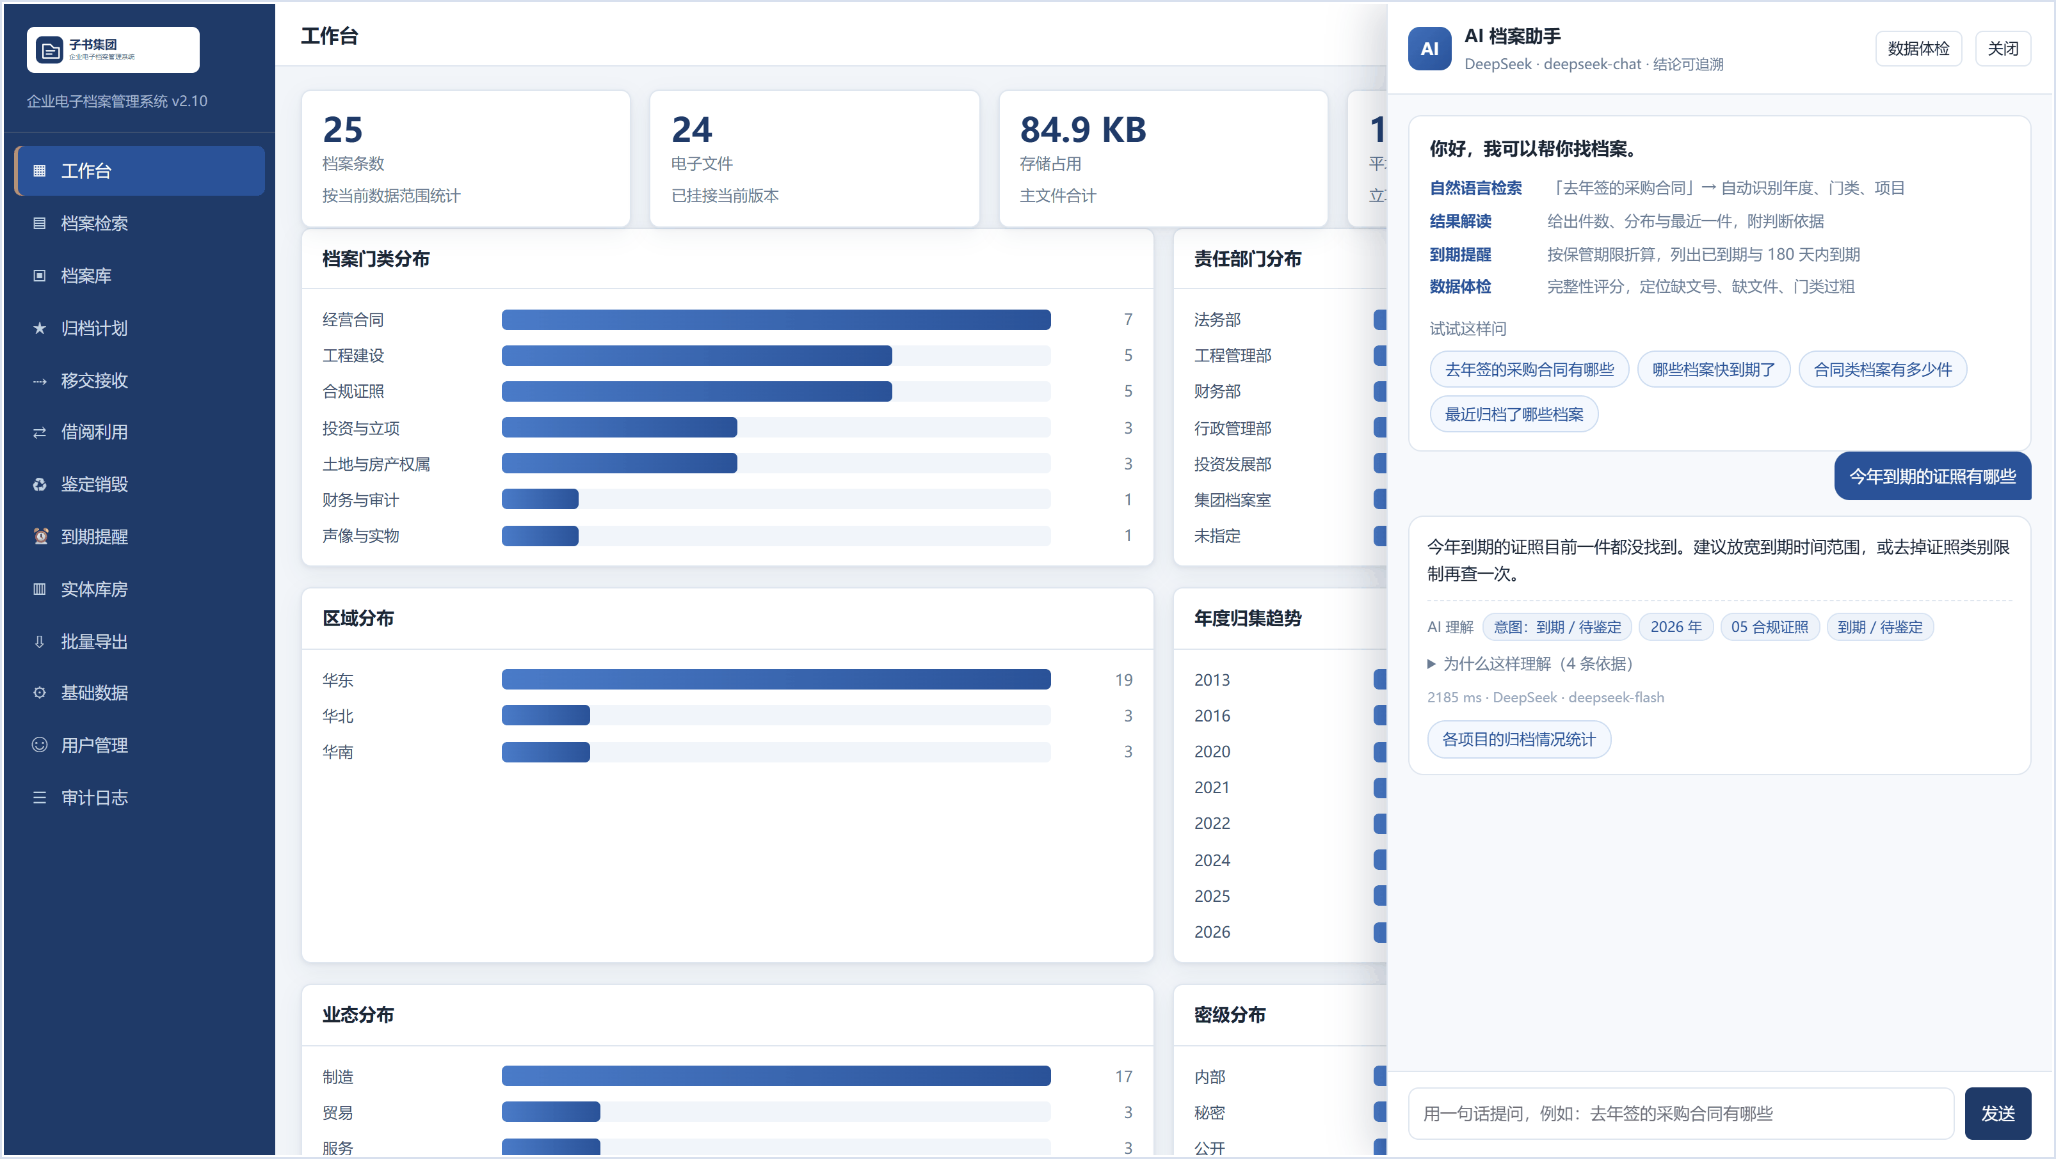This screenshot has width=2056, height=1159.
Task: Select the 归档计划 star icon
Action: [39, 328]
